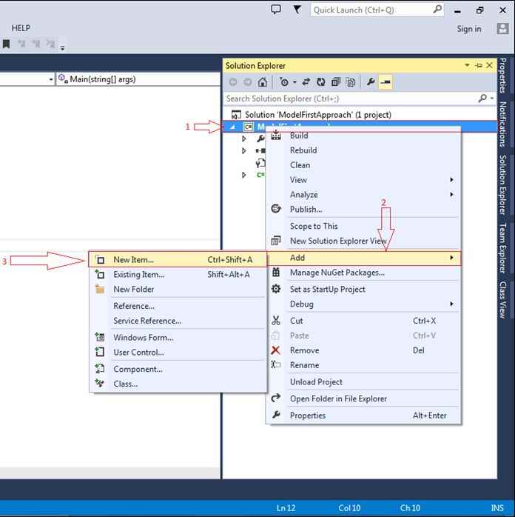Open the Properties vertical side tab
Screen dimensions: 515x517
[503, 76]
